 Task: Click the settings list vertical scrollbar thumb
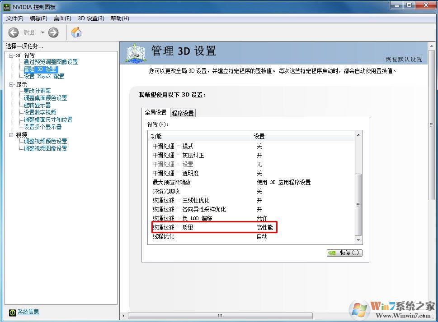point(358,205)
